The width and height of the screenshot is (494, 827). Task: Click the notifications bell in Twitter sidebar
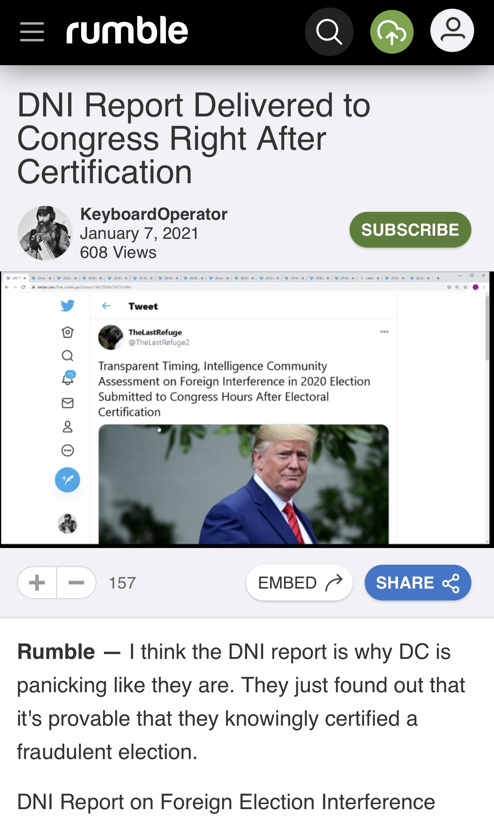click(x=68, y=378)
